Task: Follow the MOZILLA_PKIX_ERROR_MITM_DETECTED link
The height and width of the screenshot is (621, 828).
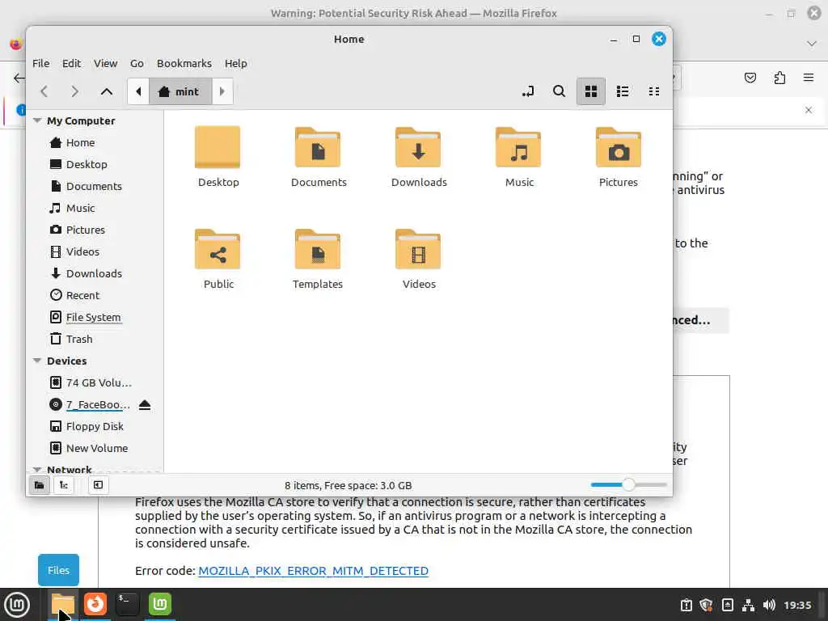Action: click(313, 571)
